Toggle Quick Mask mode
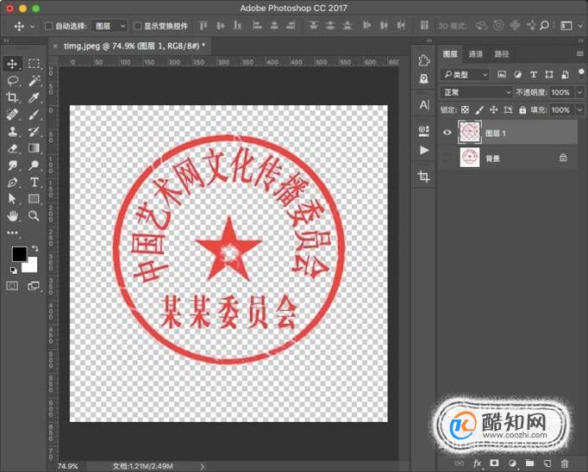588x472 pixels. tap(12, 286)
